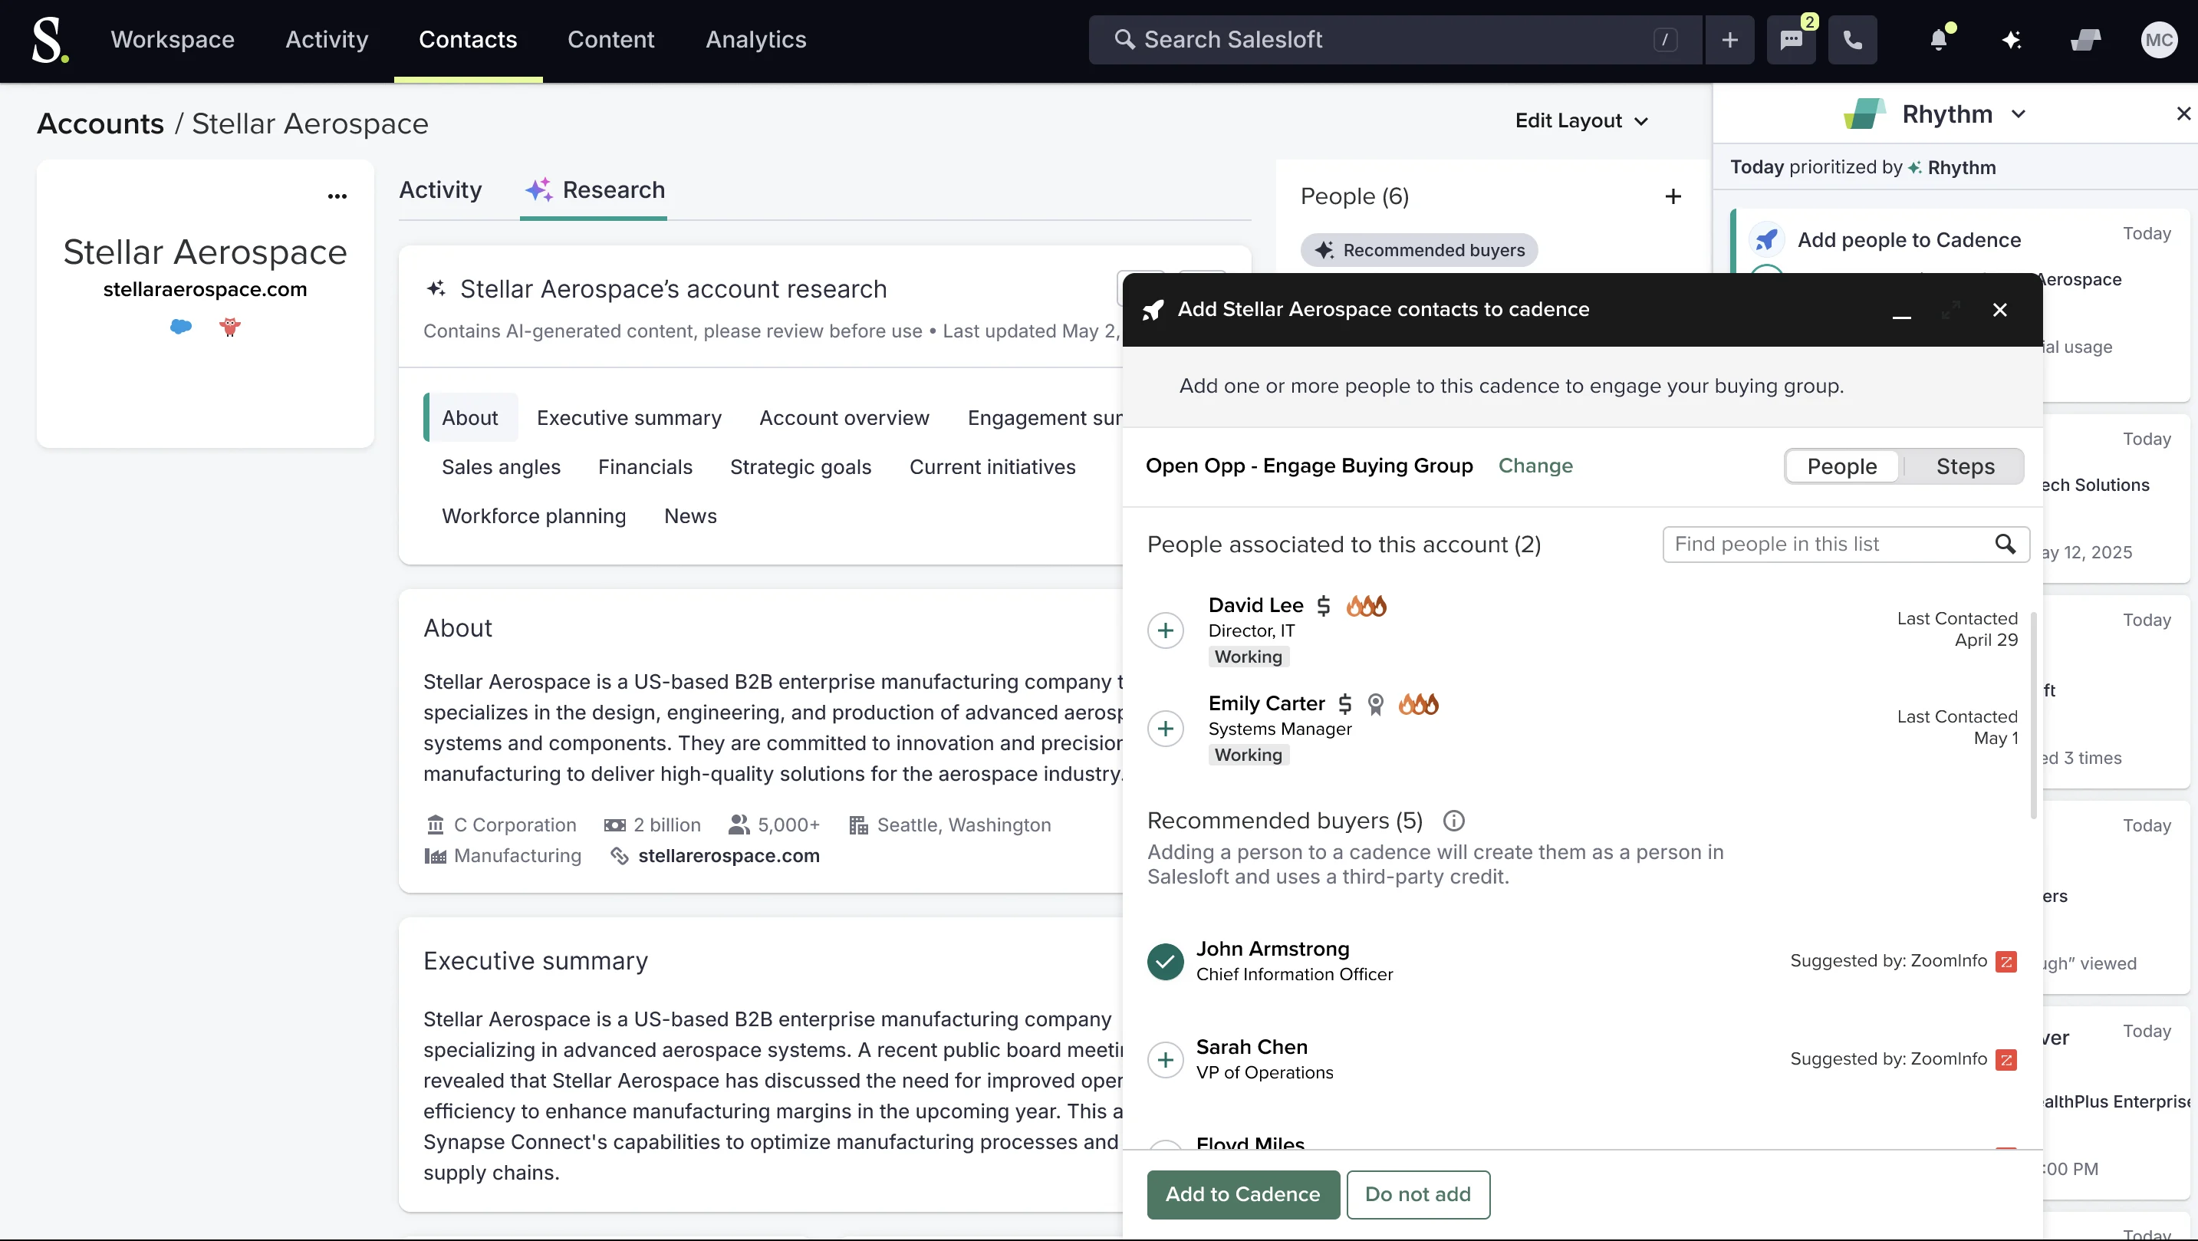The width and height of the screenshot is (2198, 1241).
Task: Click the plus create icon in top bar
Action: pyautogui.click(x=1729, y=40)
